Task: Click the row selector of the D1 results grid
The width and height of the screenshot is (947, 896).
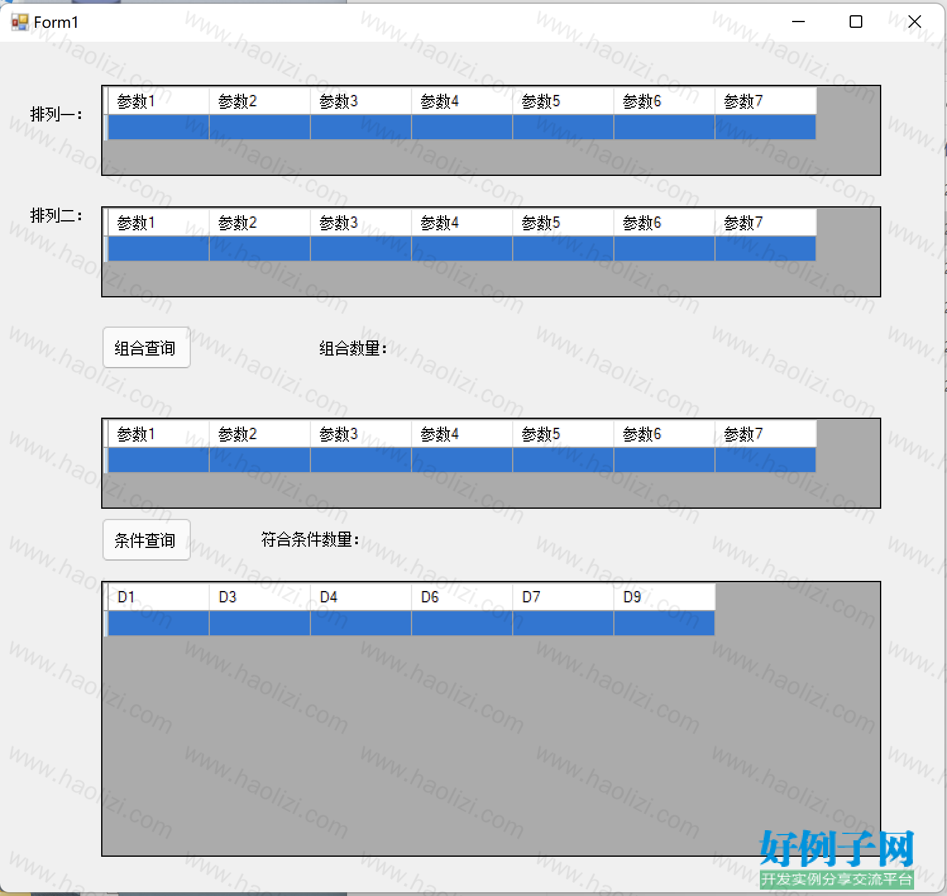Action: click(x=106, y=623)
